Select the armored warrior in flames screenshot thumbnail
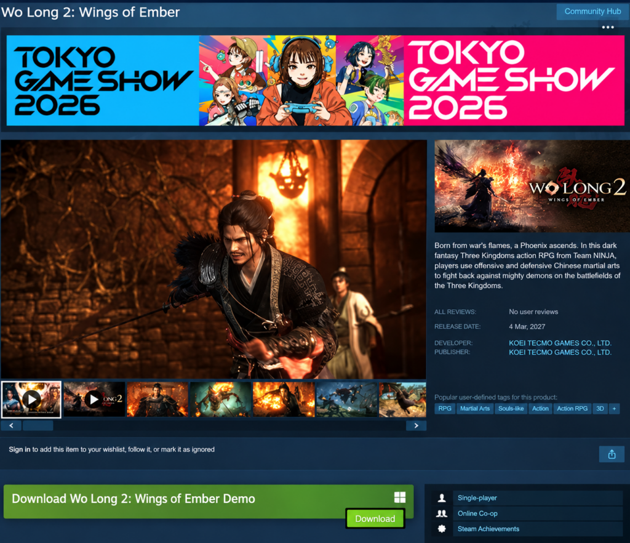630x543 pixels. pos(157,400)
